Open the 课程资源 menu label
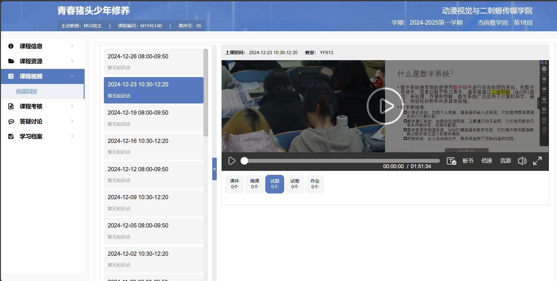557x281 pixels. pos(31,61)
